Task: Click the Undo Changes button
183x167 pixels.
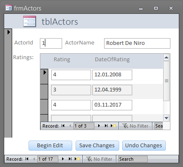Action: (144, 146)
